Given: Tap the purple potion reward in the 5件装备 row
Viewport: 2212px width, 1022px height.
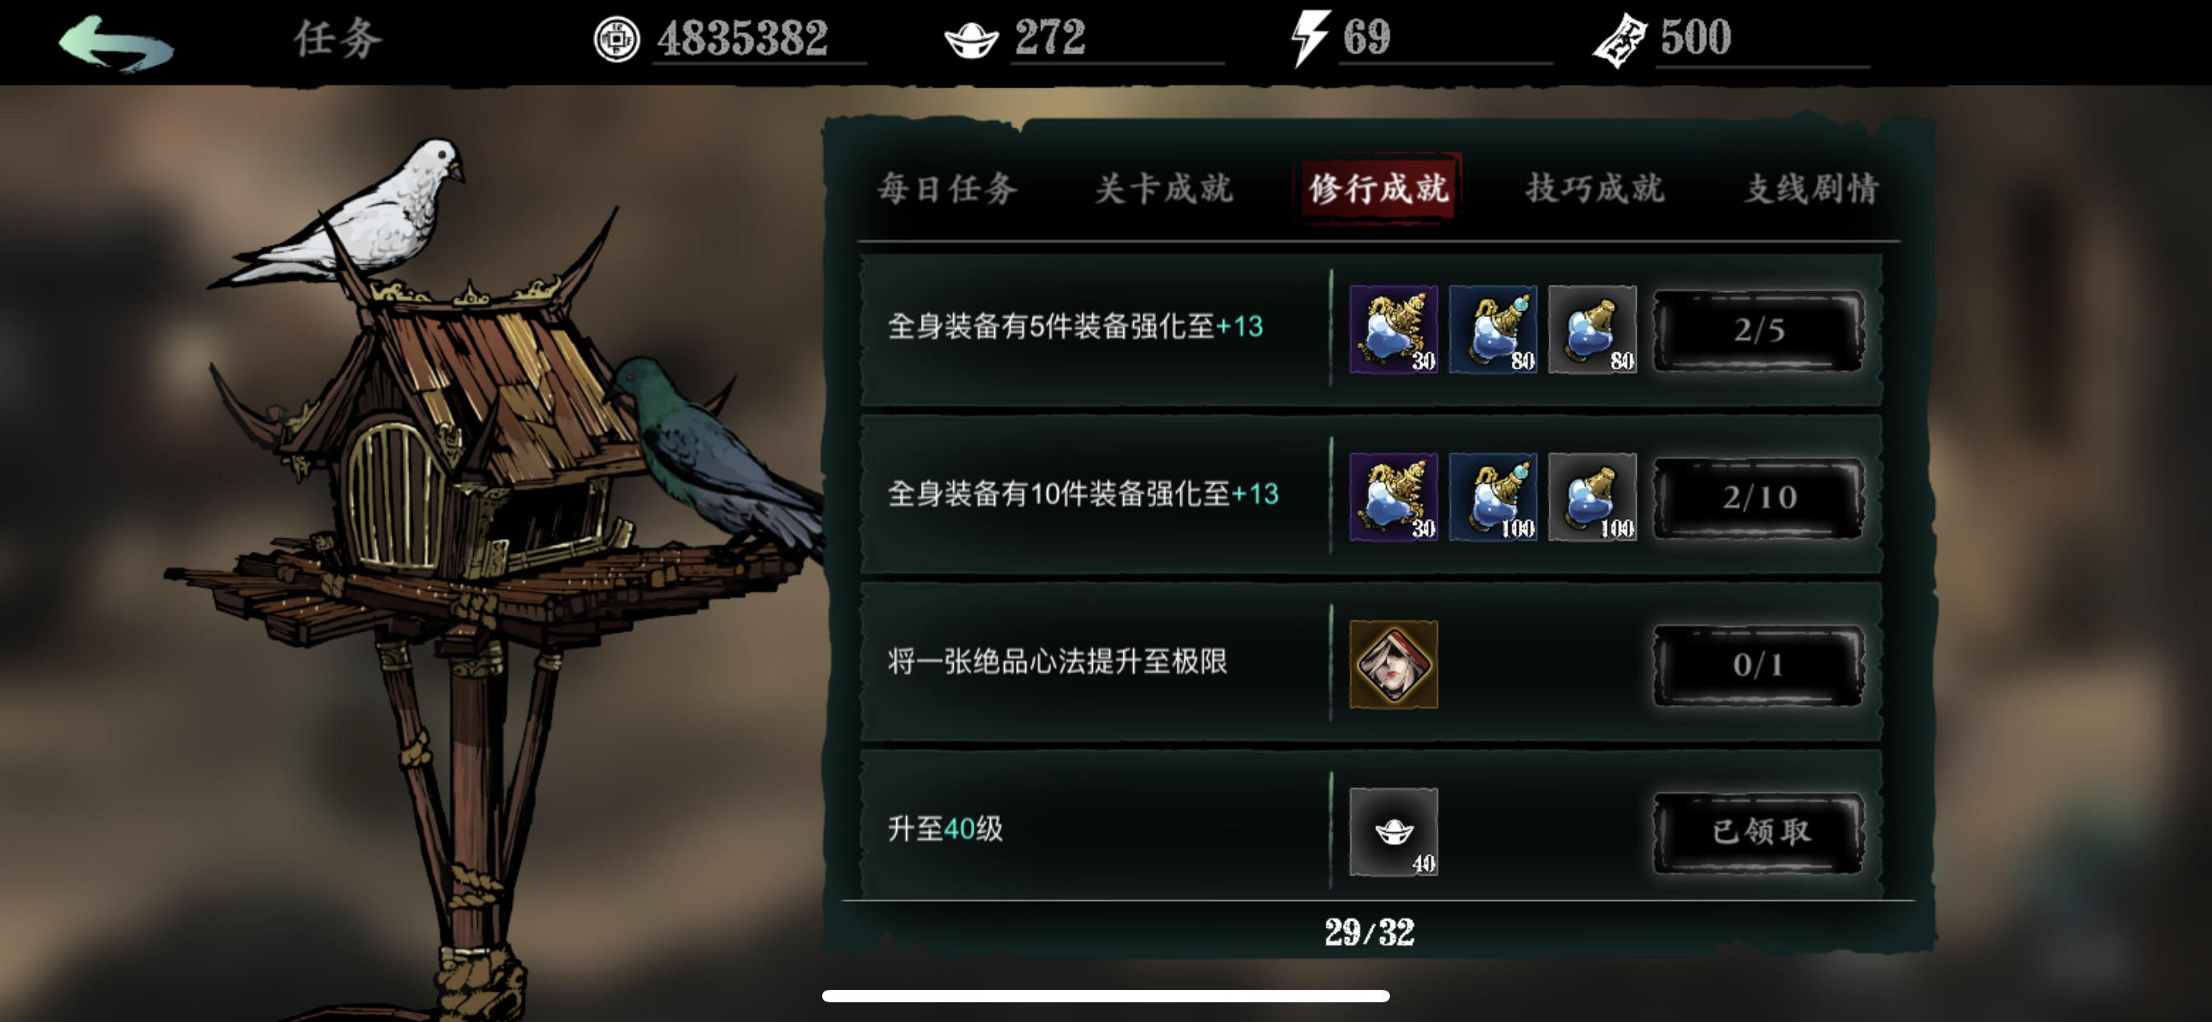Looking at the screenshot, I should (x=1393, y=330).
